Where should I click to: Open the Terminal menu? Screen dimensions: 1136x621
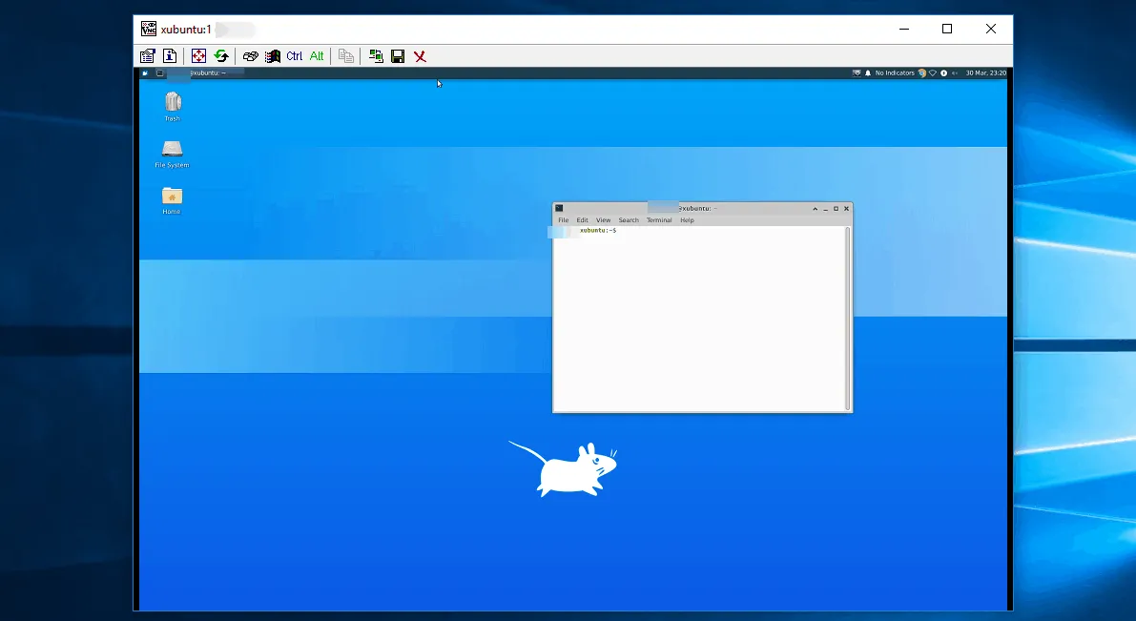coord(658,220)
